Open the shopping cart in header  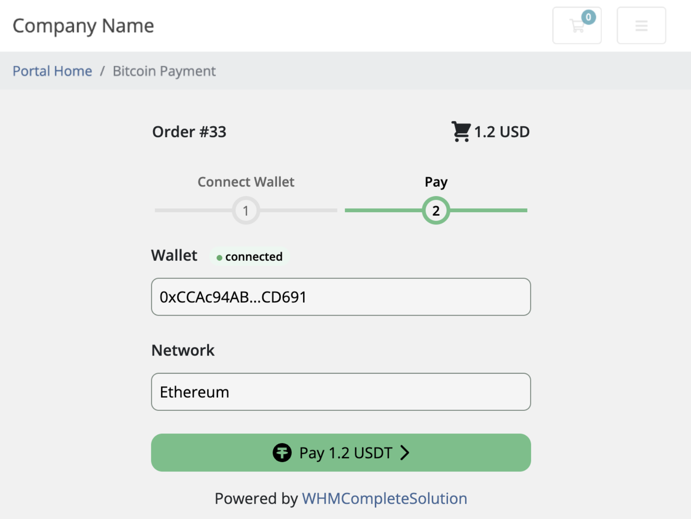click(x=577, y=25)
